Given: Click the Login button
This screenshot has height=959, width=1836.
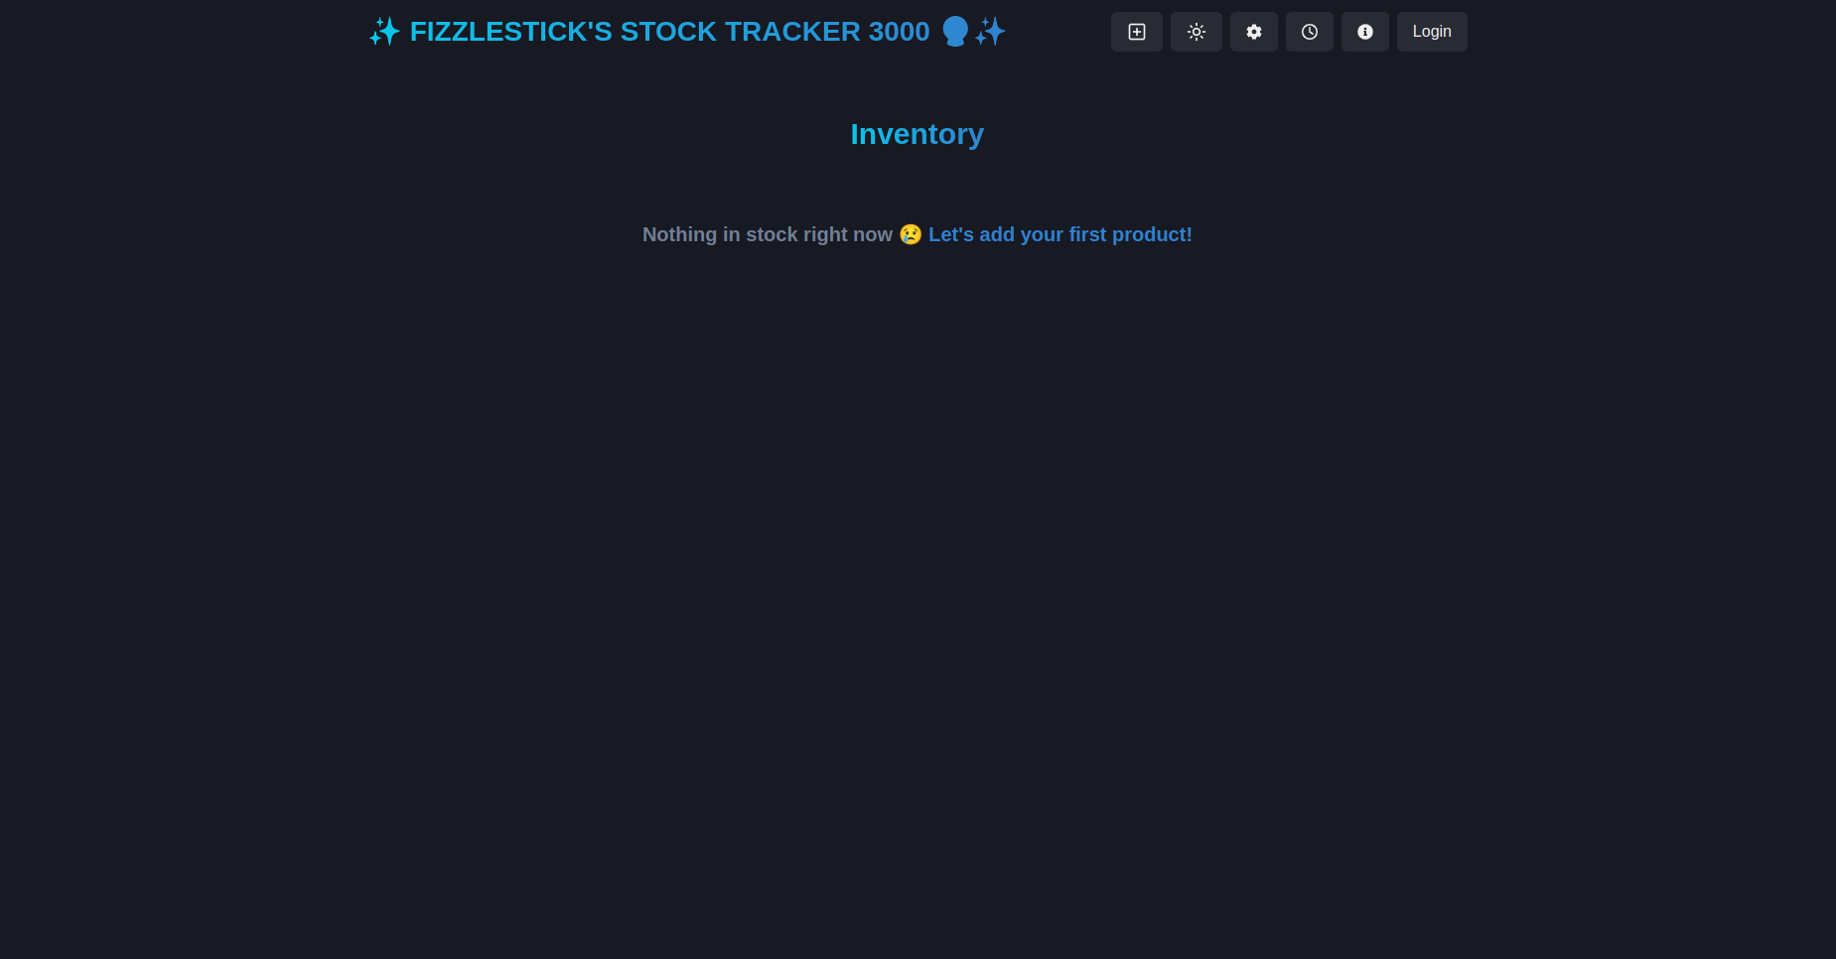Looking at the screenshot, I should pos(1432,32).
